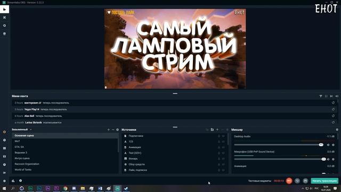341x192 pixels.
Task: Open Steam from the taskbar
Action: click(x=126, y=188)
